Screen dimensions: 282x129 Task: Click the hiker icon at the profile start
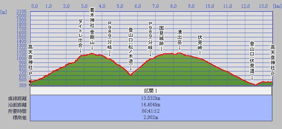[30, 82]
